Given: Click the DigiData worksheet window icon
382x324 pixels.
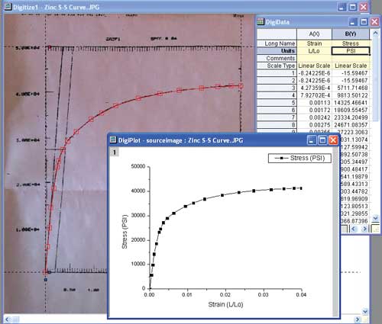Looking at the screenshot, I should click(x=261, y=22).
